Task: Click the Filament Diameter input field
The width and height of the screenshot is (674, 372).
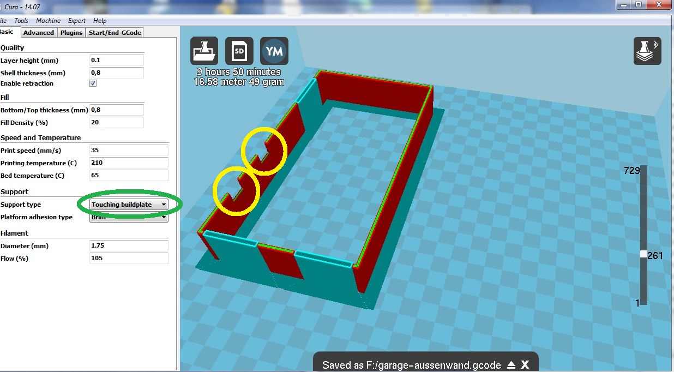Action: pyautogui.click(x=129, y=246)
